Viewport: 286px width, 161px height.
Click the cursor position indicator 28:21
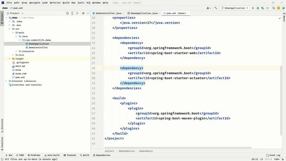[x=255, y=159]
